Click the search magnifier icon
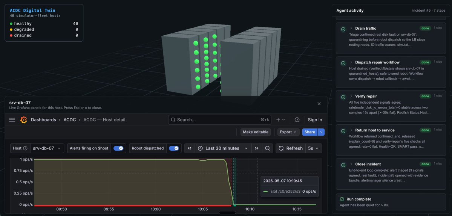The width and height of the screenshot is (452, 216). (173, 120)
